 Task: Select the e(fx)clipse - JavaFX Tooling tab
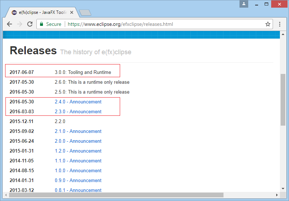pyautogui.click(x=42, y=12)
